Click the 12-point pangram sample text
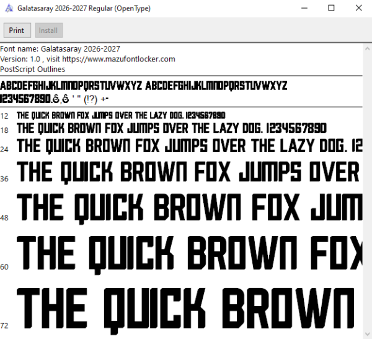 121,115
